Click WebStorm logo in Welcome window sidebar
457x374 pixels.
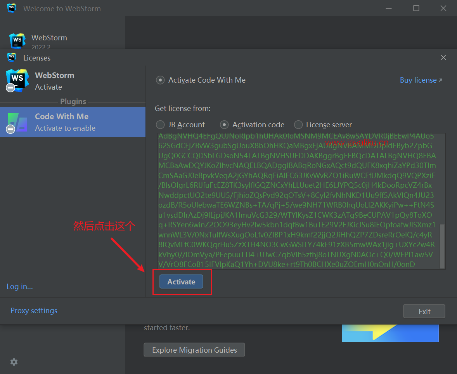coord(17,40)
